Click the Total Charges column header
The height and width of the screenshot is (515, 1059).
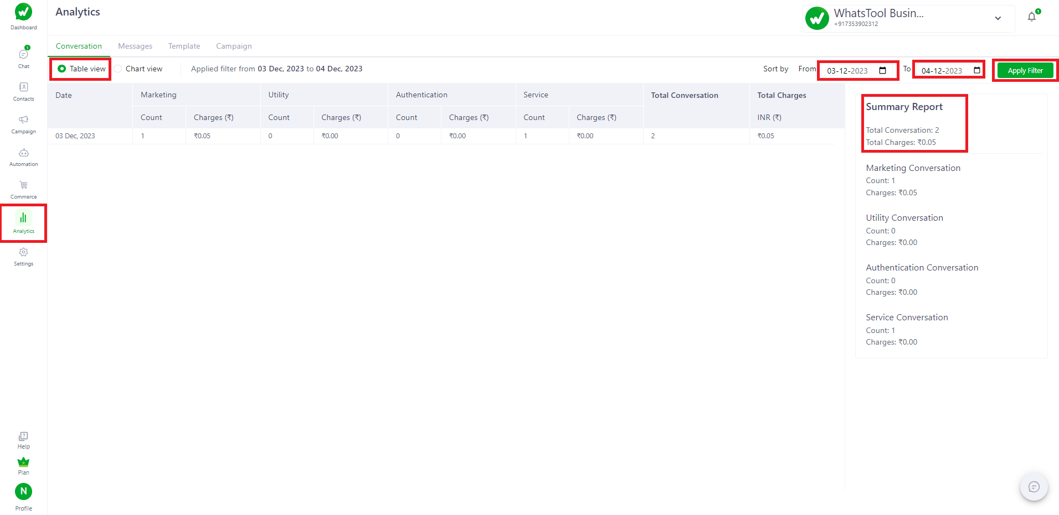pos(782,95)
